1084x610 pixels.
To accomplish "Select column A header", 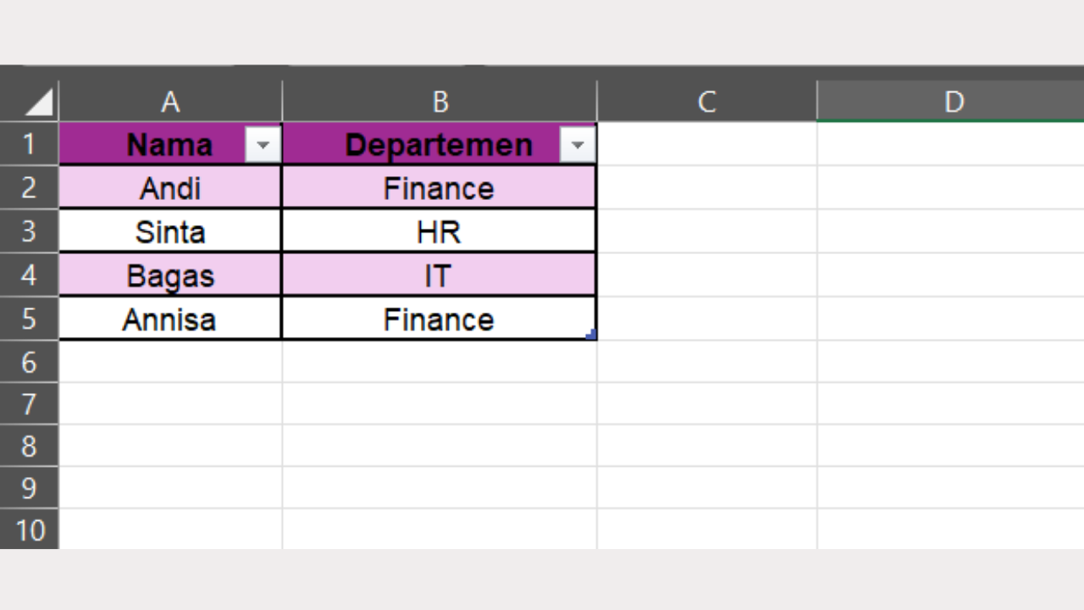I will click(169, 101).
